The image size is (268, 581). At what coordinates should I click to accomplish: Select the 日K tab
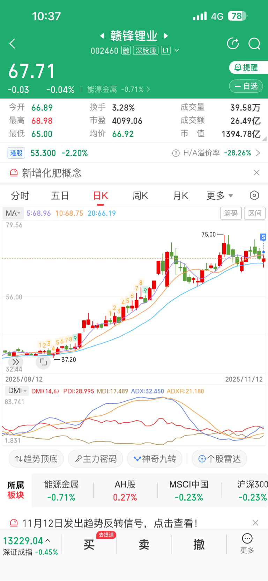point(100,196)
